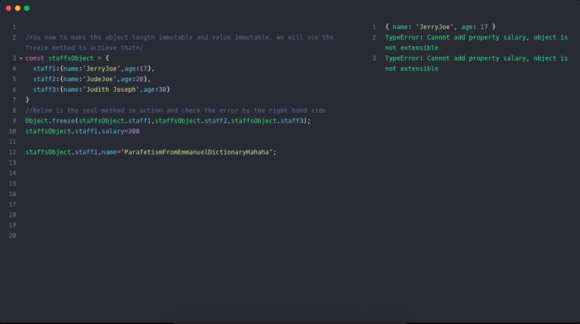Click output value 17 in console
The width and height of the screenshot is (580, 324).
[x=484, y=27]
